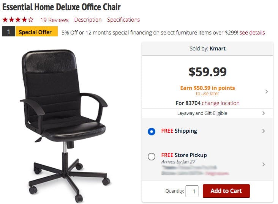The height and width of the screenshot is (204, 278).
Task: Click the Layaway and Gift Eligible row
Action: coord(207,113)
